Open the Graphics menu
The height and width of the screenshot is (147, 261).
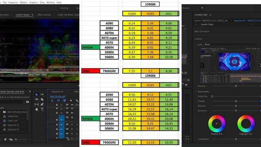point(33,2)
